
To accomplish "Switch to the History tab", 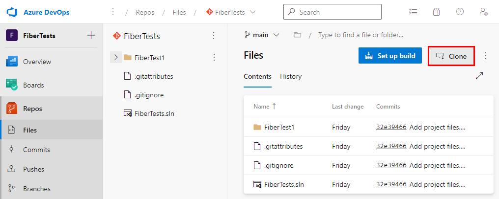I will click(291, 76).
